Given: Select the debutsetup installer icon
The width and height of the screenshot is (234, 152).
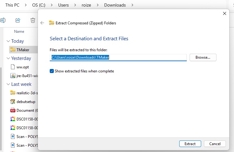Looking at the screenshot, I should pyautogui.click(x=13, y=102).
